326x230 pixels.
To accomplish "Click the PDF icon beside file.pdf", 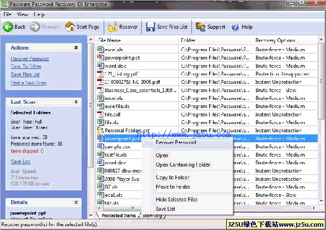I will tap(100, 114).
